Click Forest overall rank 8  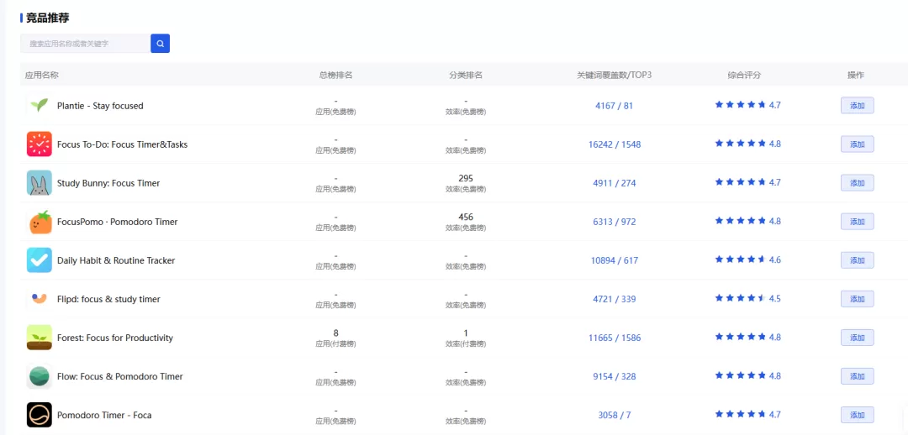coord(335,333)
